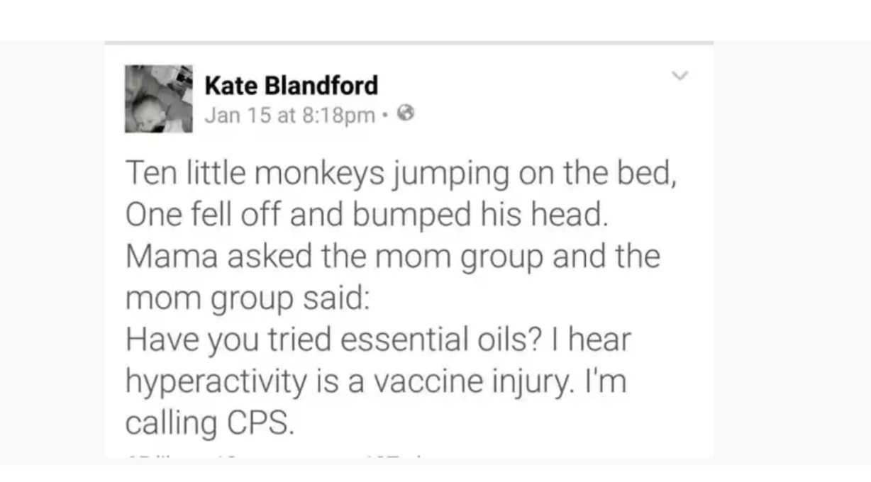Click the dot separator beside the timestamp
The height and width of the screenshot is (482, 871).
385,115
